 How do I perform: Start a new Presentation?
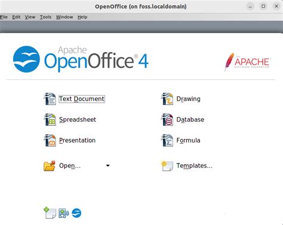[x=77, y=140]
